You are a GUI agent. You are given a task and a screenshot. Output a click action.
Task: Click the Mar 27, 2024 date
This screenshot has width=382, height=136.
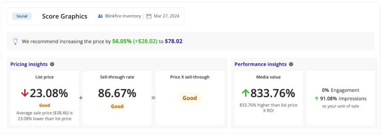pos(167,16)
